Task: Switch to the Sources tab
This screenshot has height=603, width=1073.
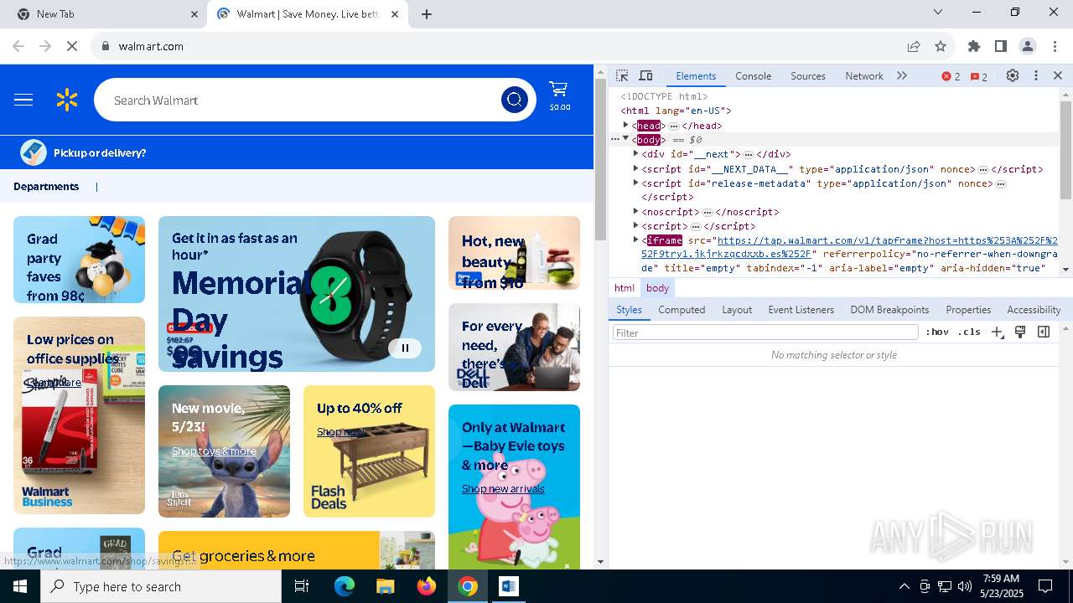Action: click(x=808, y=75)
